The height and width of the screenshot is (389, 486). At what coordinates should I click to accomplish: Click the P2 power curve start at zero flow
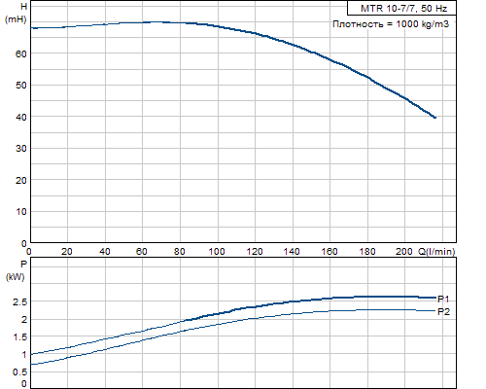(x=31, y=365)
